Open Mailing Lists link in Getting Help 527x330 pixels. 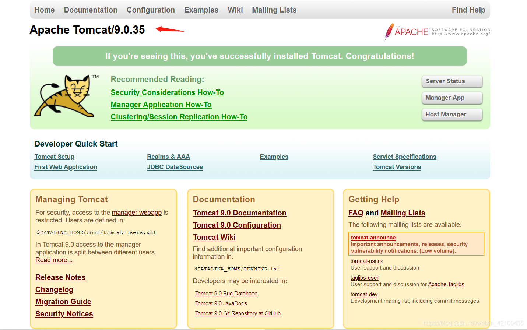coord(403,213)
